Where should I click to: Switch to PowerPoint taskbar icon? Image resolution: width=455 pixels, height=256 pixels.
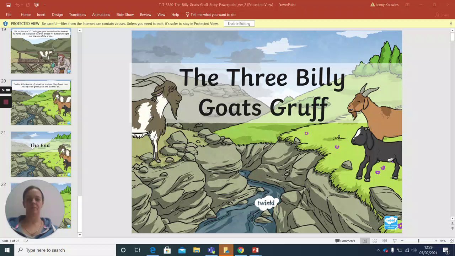pyautogui.click(x=255, y=250)
